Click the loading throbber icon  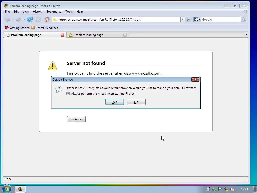point(245,12)
